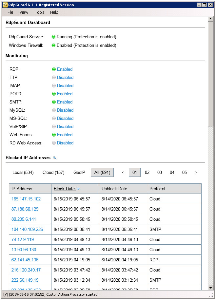
Task: Click the green status dot beside POP3
Action: point(54,94)
